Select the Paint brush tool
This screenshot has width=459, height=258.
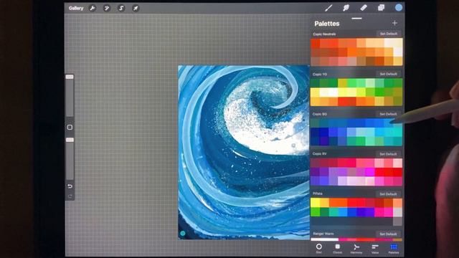pos(328,8)
